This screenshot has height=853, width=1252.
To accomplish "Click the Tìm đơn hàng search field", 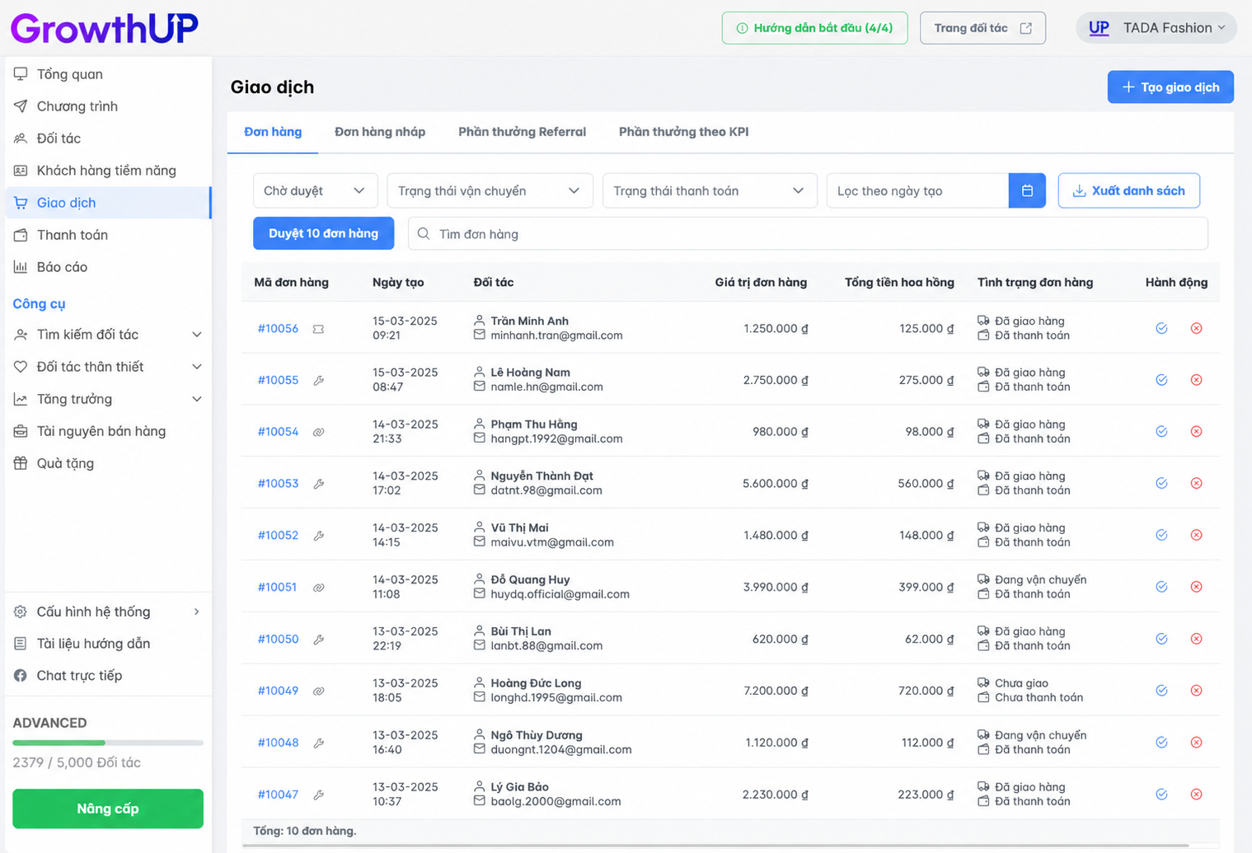I will 808,234.
